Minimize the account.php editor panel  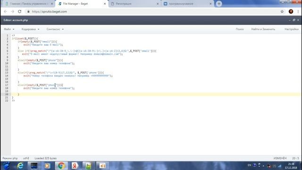pyautogui.click(x=290, y=20)
